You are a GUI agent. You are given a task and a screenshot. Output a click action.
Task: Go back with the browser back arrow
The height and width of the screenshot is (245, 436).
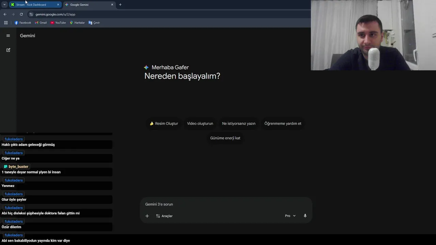click(5, 14)
